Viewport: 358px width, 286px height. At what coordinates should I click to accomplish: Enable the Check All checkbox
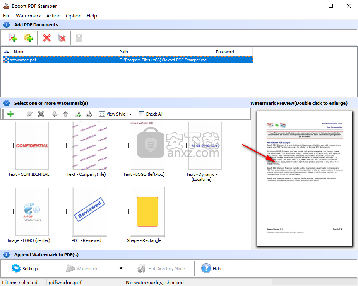point(142,114)
